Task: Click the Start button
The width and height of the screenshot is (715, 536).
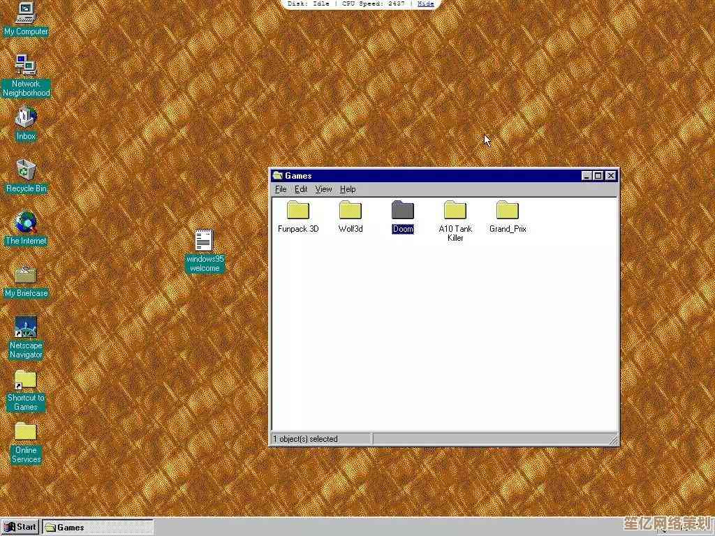Action: pos(20,528)
